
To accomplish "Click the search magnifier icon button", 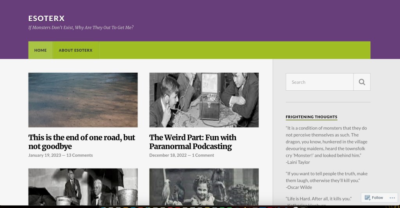I will [362, 82].
